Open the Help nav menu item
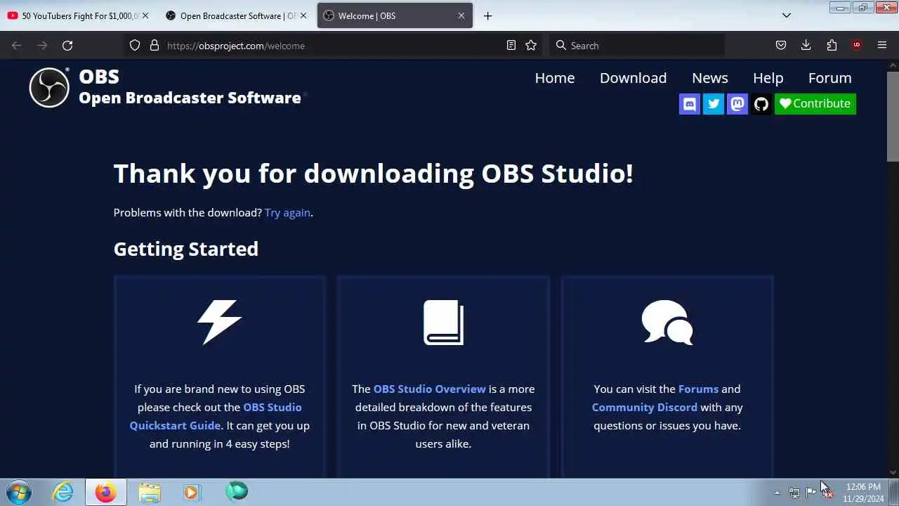 click(x=768, y=78)
